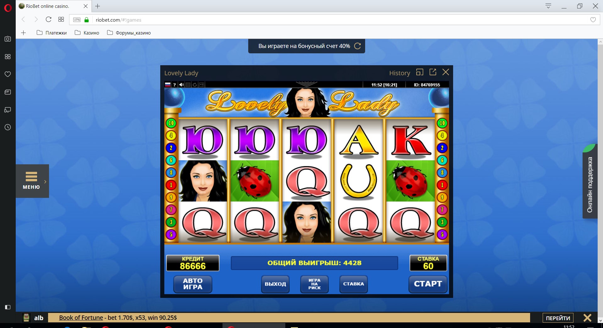Screen dimensions: 603x328
Task: Start autoplay with АВТО ИГРА button
Action: coord(193,284)
